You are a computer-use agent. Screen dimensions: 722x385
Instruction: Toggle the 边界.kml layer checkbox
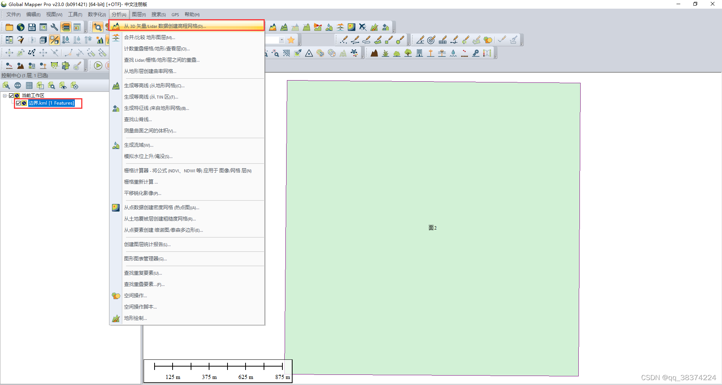point(18,103)
